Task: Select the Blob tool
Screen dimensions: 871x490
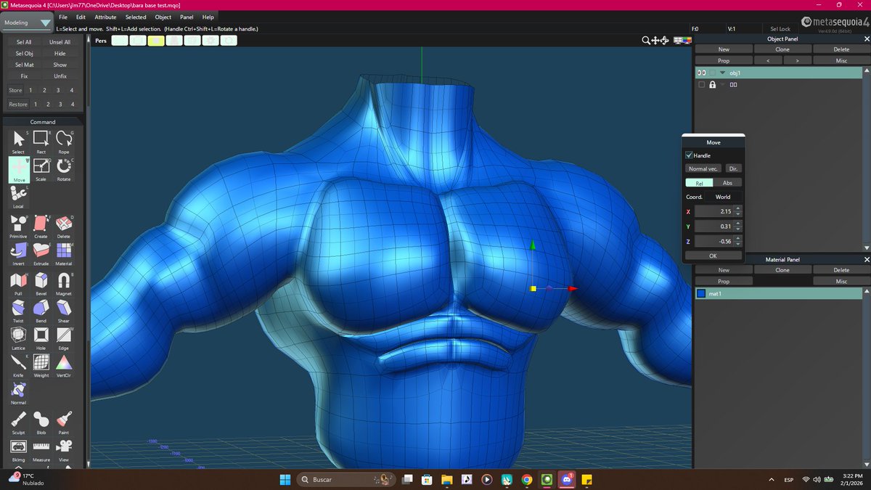Action: (41, 423)
